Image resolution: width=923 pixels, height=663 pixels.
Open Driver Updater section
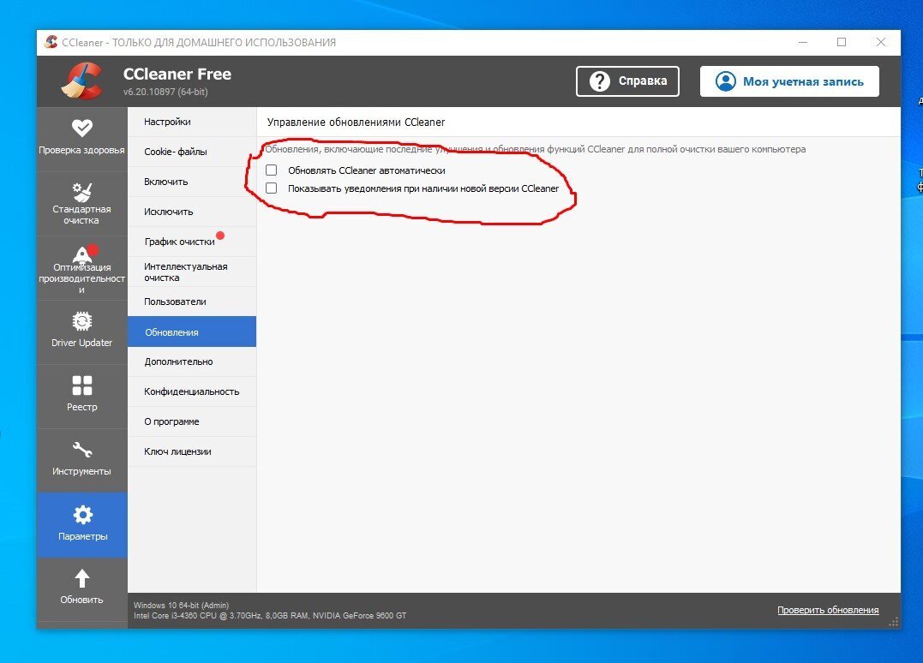click(81, 332)
